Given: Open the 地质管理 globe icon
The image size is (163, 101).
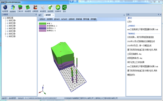Looking at the screenshot, I should pyautogui.click(x=5, y=8).
